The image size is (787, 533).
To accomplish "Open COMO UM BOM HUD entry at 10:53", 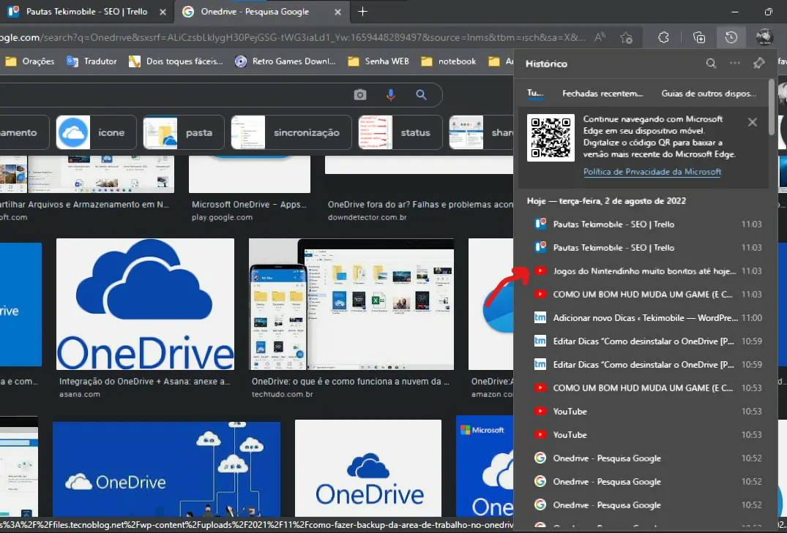I will (x=647, y=388).
